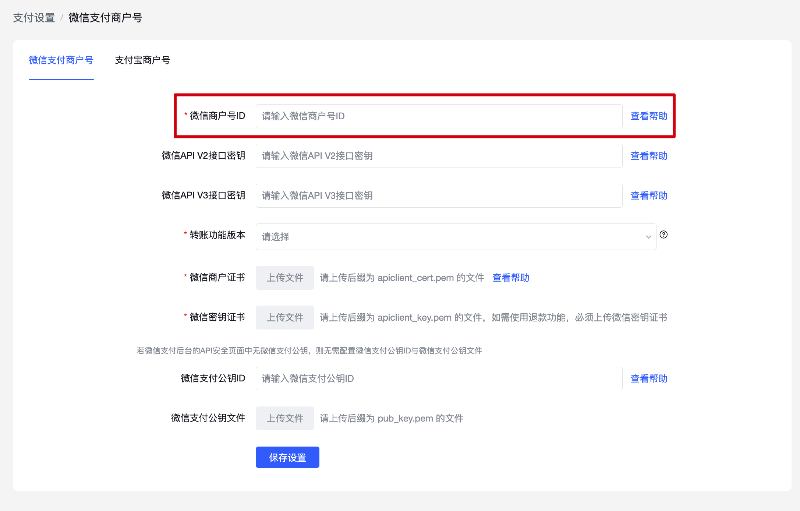The image size is (800, 511).
Task: Click the 若微信支付后台的API安全页面 notice text
Action: click(x=309, y=350)
